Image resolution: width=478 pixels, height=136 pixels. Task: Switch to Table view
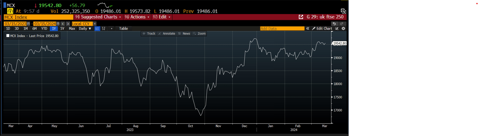click(x=124, y=29)
